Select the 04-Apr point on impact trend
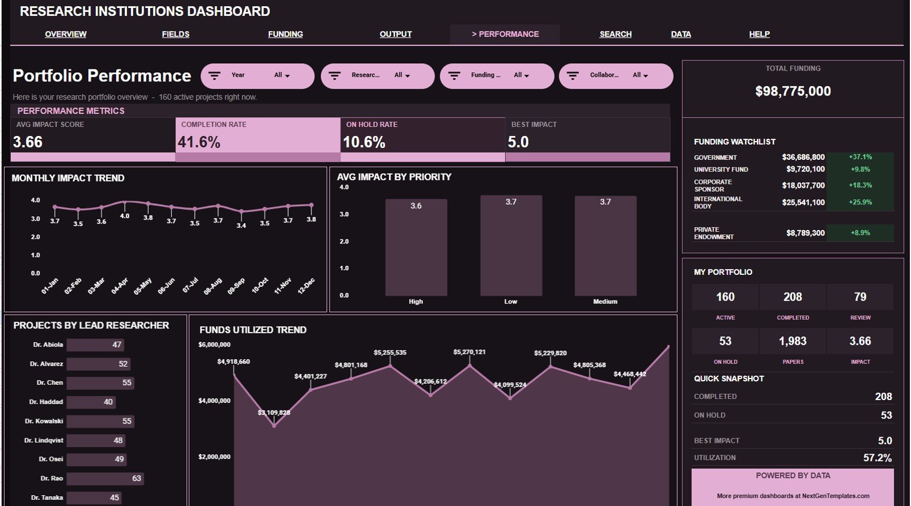The width and height of the screenshot is (911, 506). pos(125,202)
